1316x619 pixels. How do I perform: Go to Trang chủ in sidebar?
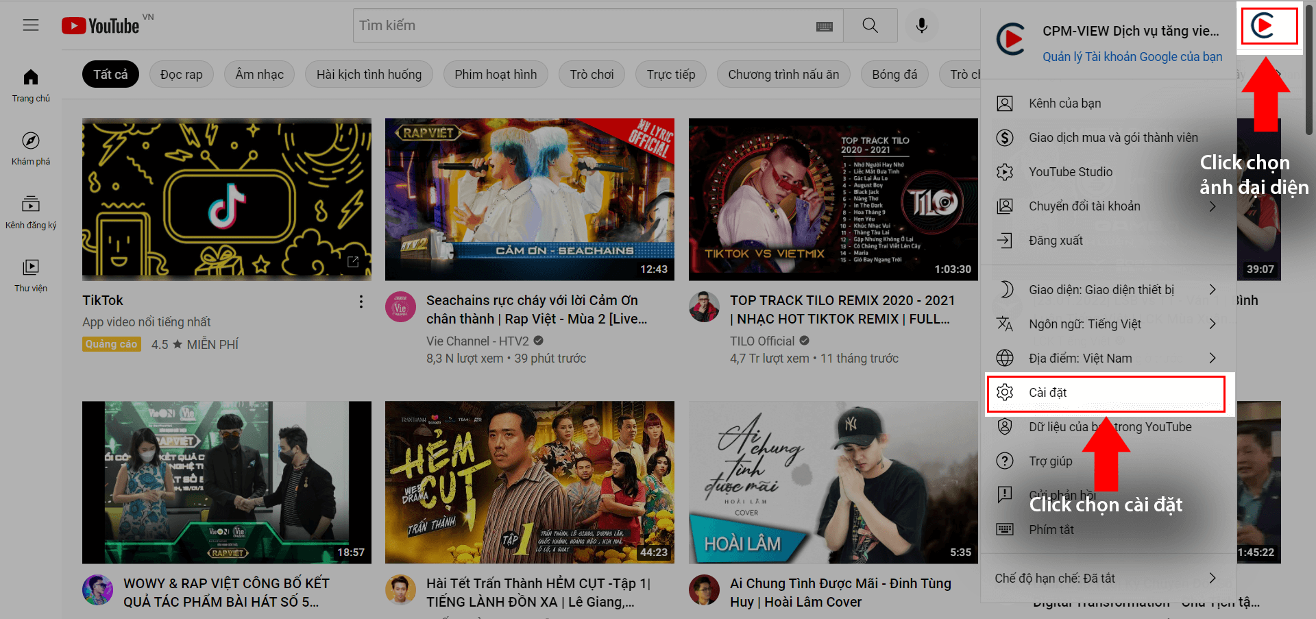coord(31,86)
